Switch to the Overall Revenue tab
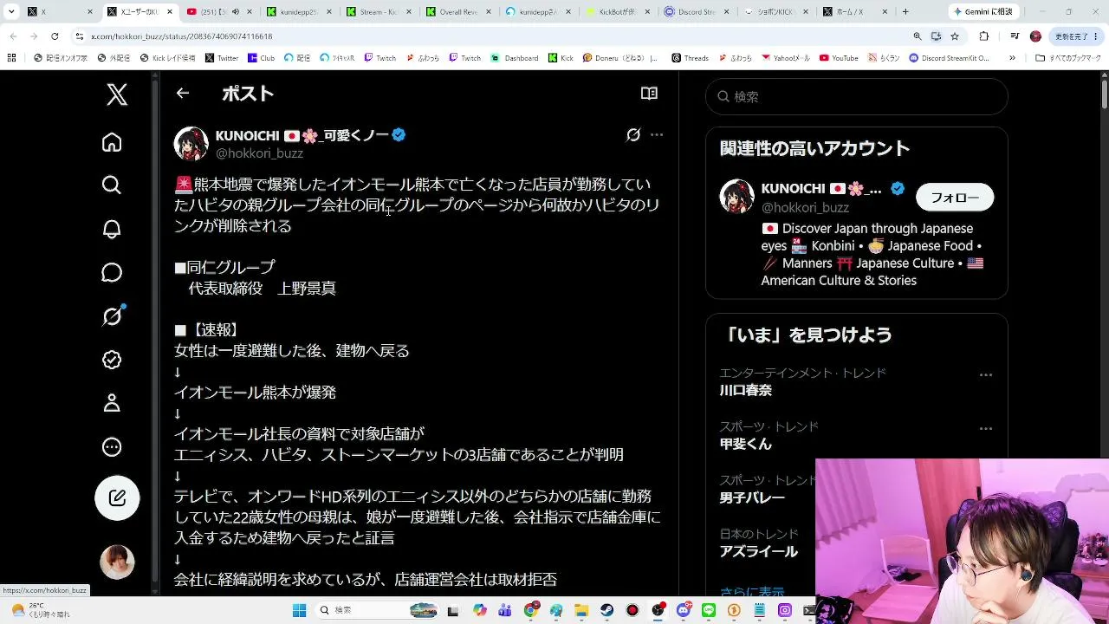This screenshot has height=624, width=1109. point(457,12)
